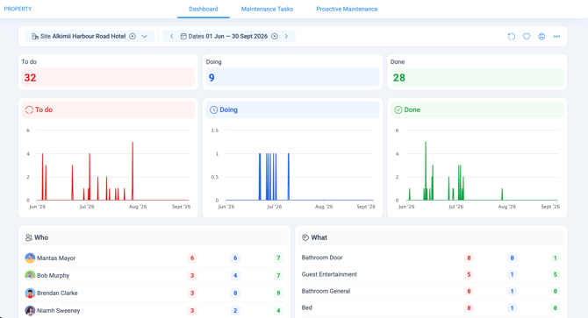
Task: Click the Done checkmark icon
Action: pos(398,110)
